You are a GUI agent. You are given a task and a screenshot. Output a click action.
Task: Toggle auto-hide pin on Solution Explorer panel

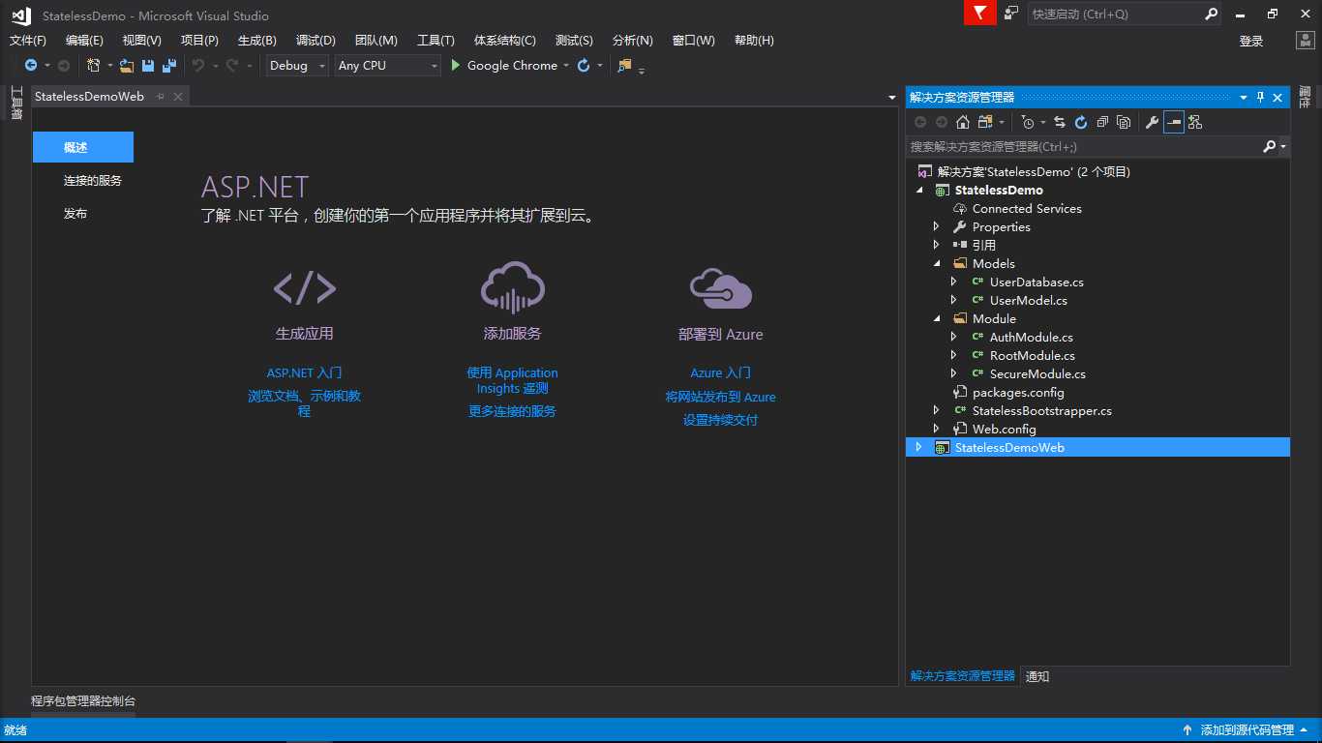pos(1261,97)
